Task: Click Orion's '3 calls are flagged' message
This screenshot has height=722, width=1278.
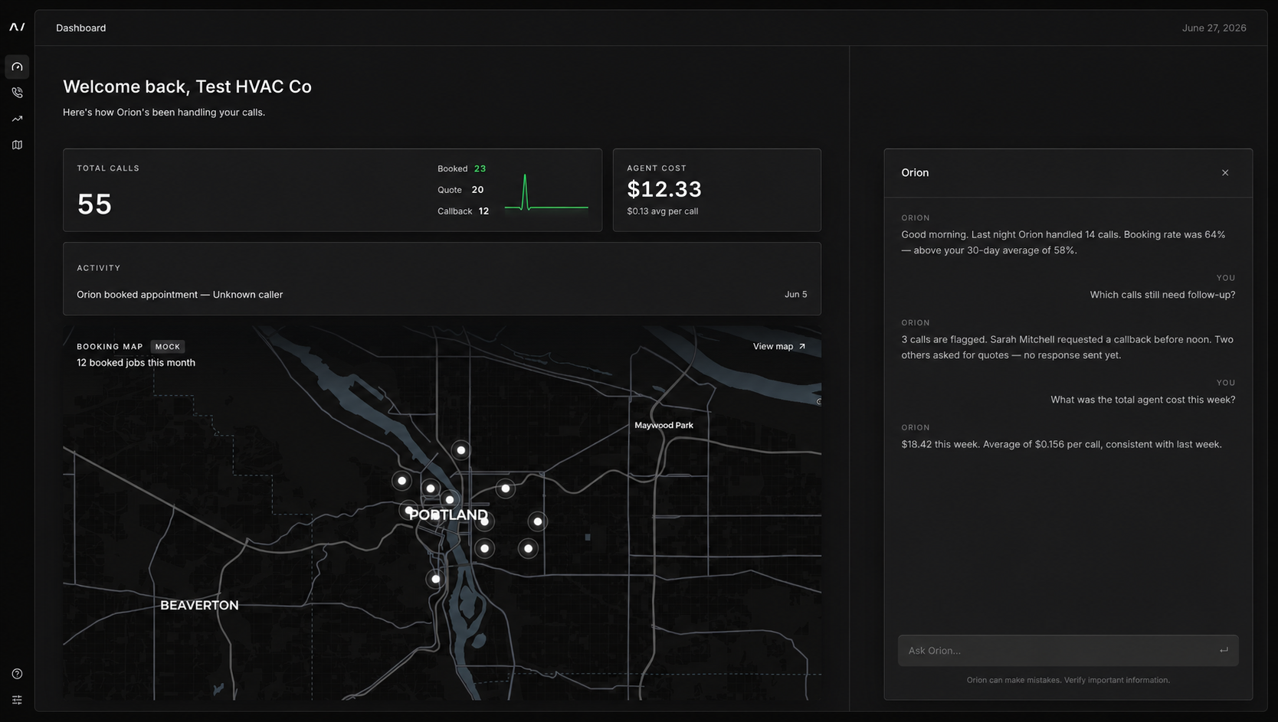Action: coord(1067,348)
